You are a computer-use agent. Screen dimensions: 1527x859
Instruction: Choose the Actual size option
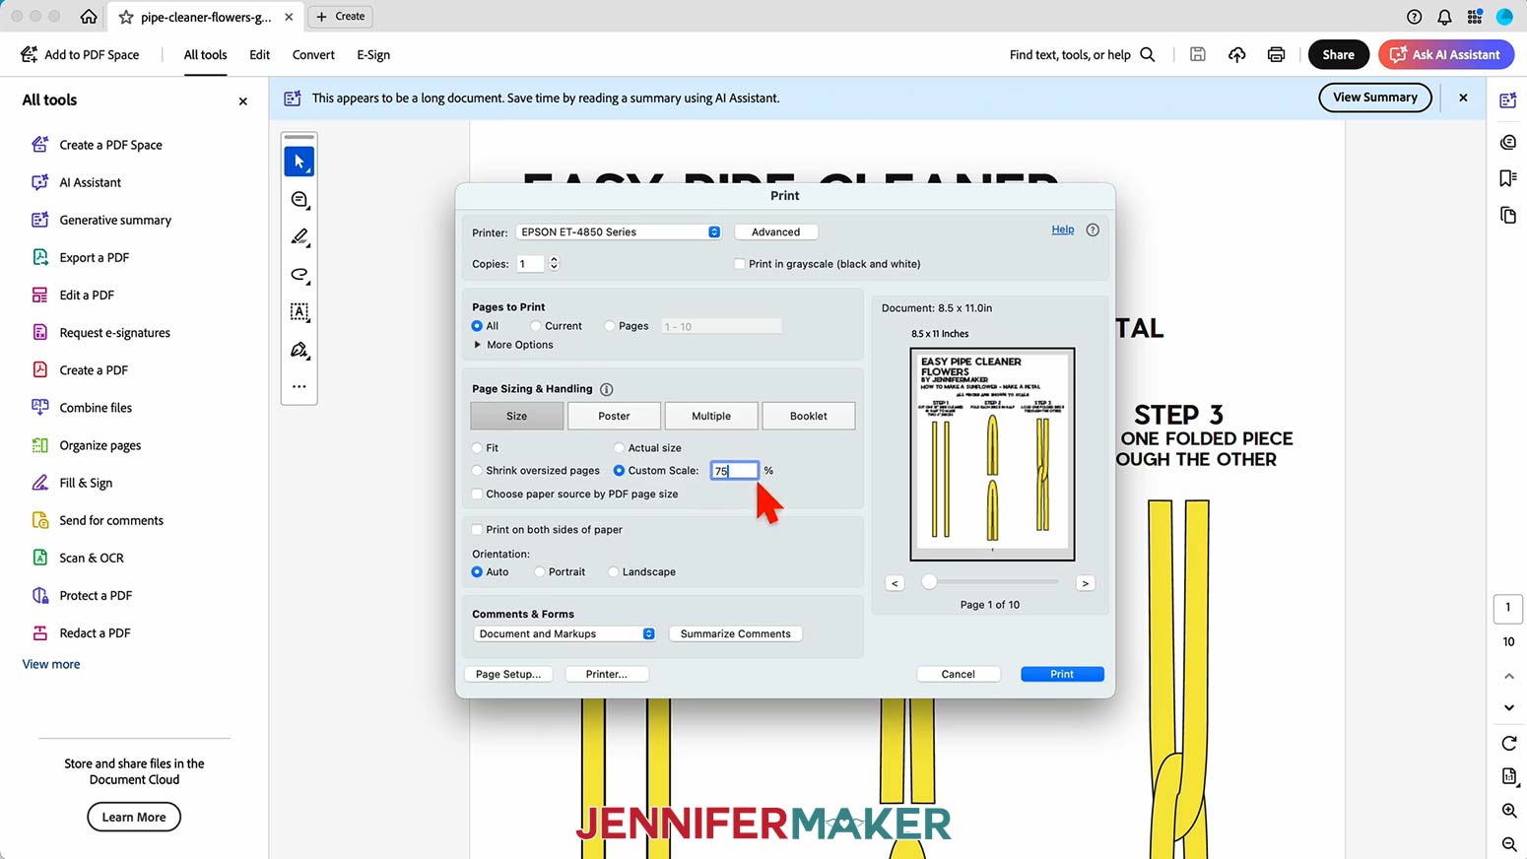(x=619, y=448)
